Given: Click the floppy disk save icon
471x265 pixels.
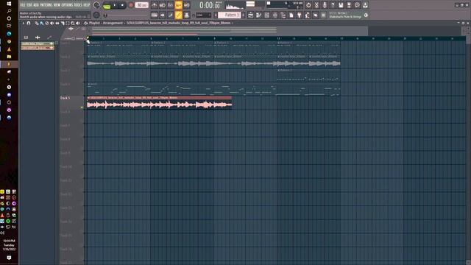Looking at the screenshot, I should (x=341, y=5).
